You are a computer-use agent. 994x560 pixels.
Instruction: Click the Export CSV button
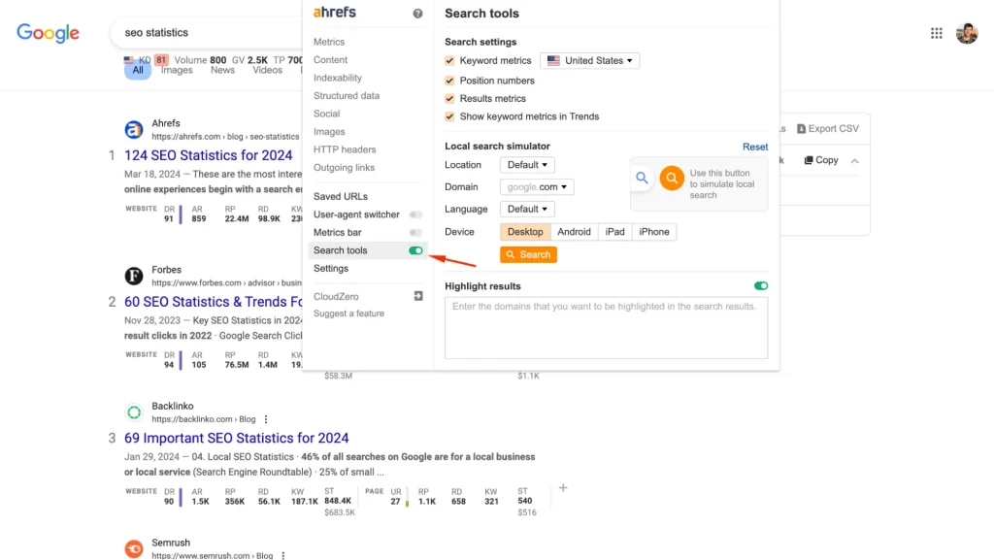coord(826,127)
